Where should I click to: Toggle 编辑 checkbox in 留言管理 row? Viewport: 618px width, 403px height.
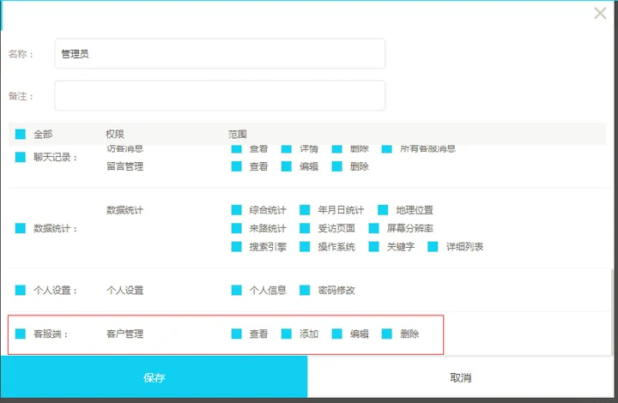click(x=287, y=166)
